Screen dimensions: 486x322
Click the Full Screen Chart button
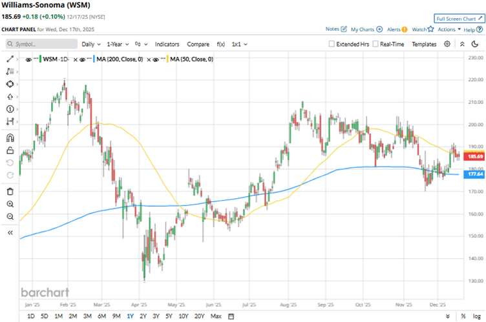tap(459, 19)
